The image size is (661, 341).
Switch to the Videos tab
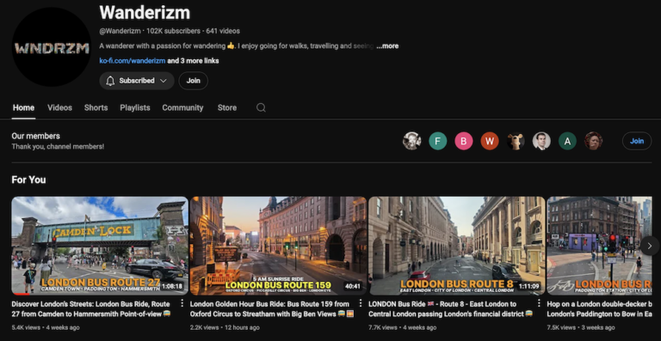point(60,107)
